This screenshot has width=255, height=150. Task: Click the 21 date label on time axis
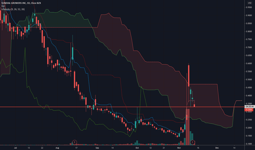(x=164, y=148)
